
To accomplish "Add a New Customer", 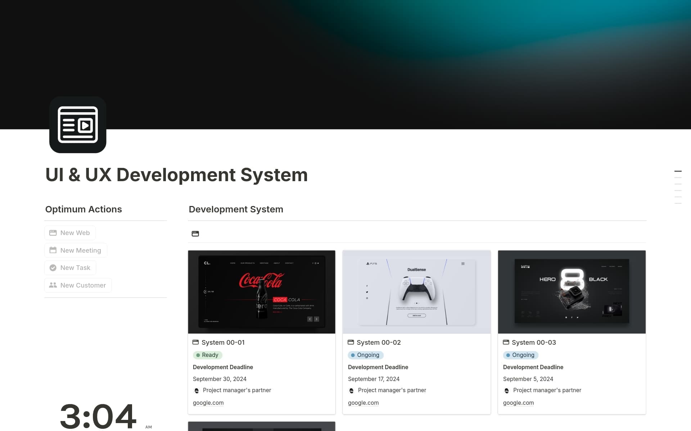I will (78, 285).
